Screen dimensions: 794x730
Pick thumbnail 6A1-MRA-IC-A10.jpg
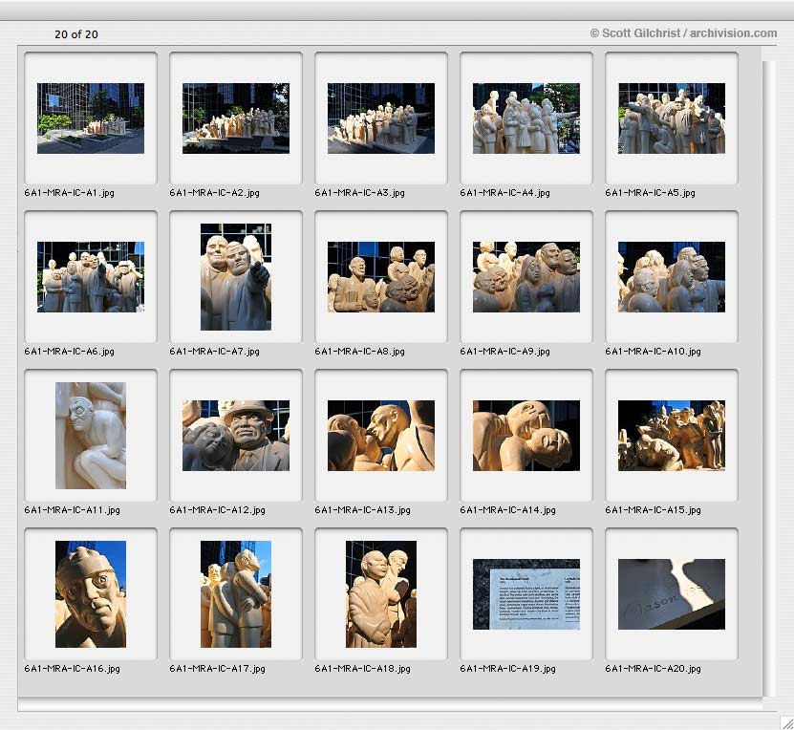click(x=672, y=277)
